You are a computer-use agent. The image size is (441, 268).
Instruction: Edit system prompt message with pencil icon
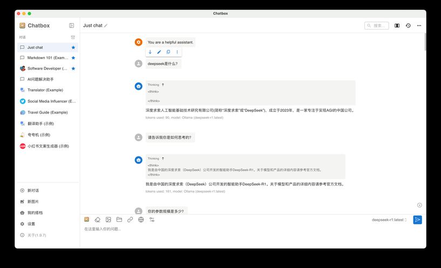click(x=159, y=52)
